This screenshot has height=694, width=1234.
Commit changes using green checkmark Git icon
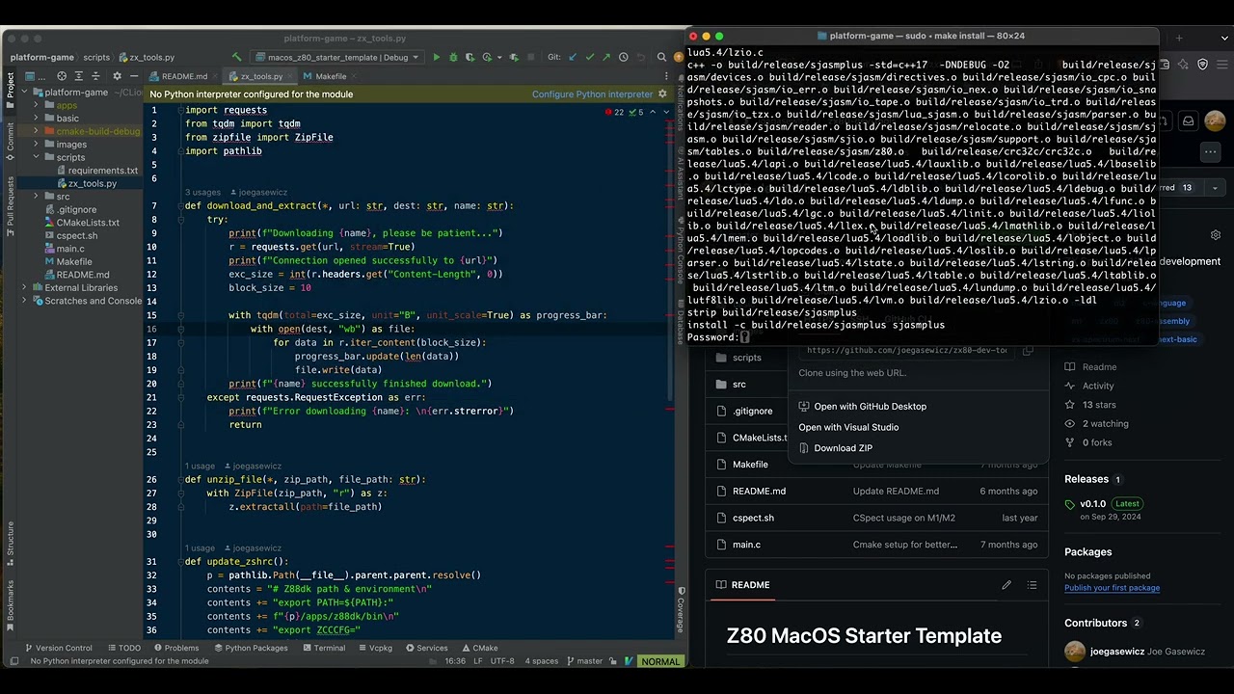[x=590, y=57]
